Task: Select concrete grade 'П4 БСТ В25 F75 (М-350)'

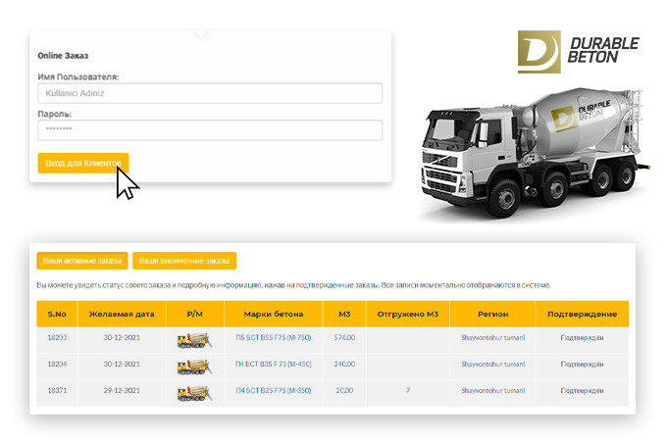Action: click(x=274, y=391)
